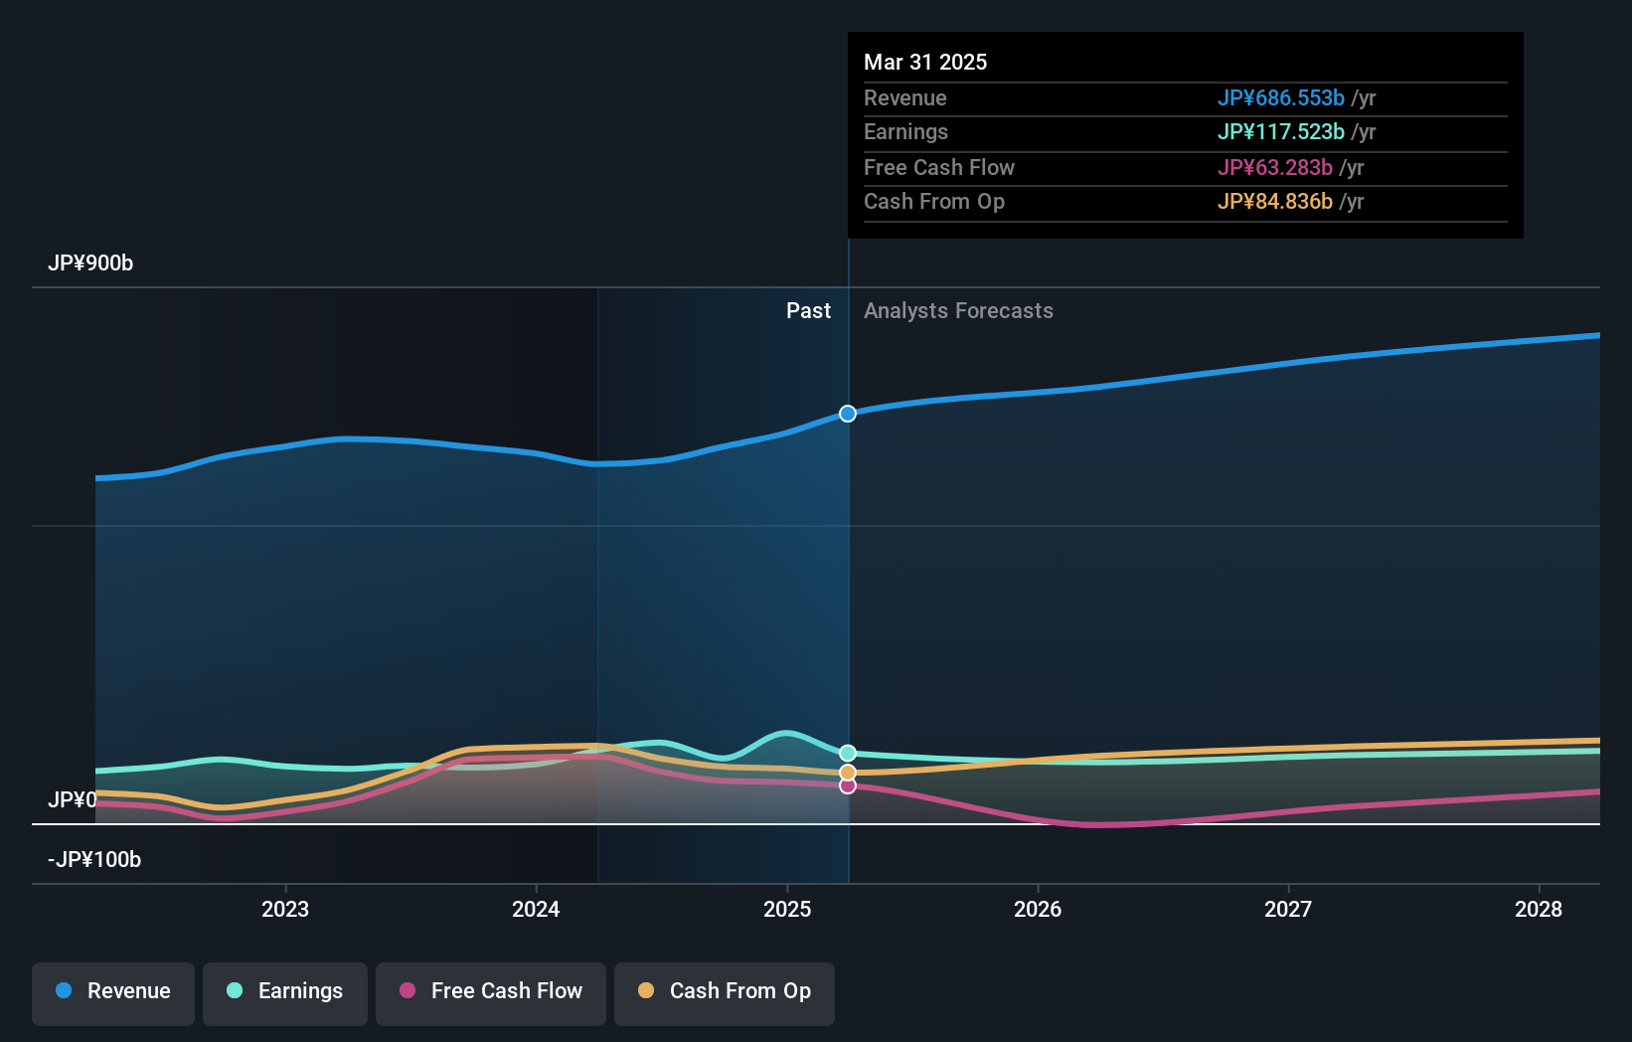Click the 2028 year label
The width and height of the screenshot is (1632, 1042).
click(x=1539, y=908)
